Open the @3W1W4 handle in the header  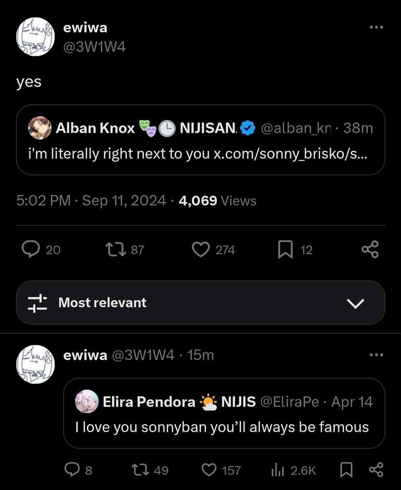(94, 47)
